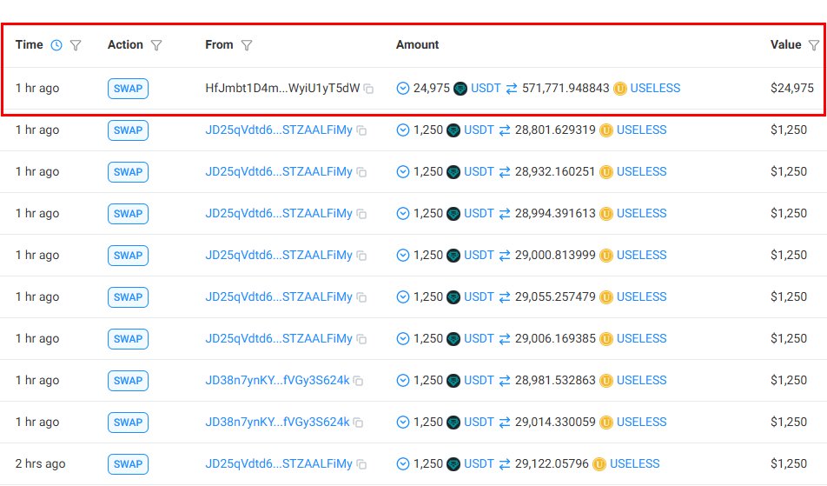Click the swap arrows icon in 29,122.05796 row

(505, 464)
